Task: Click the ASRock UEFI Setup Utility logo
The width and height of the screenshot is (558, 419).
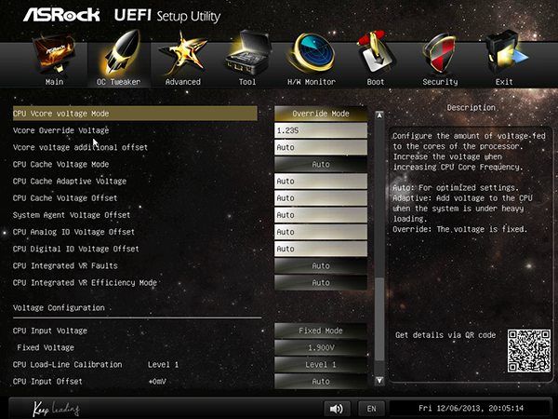Action: point(122,15)
